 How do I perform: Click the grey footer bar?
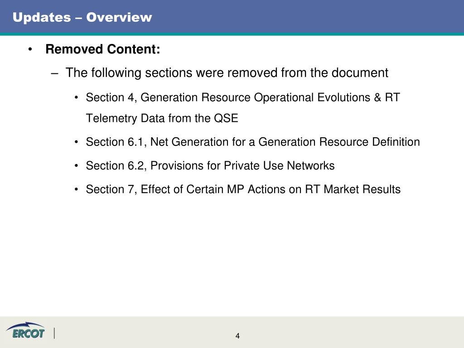tap(232, 332)
